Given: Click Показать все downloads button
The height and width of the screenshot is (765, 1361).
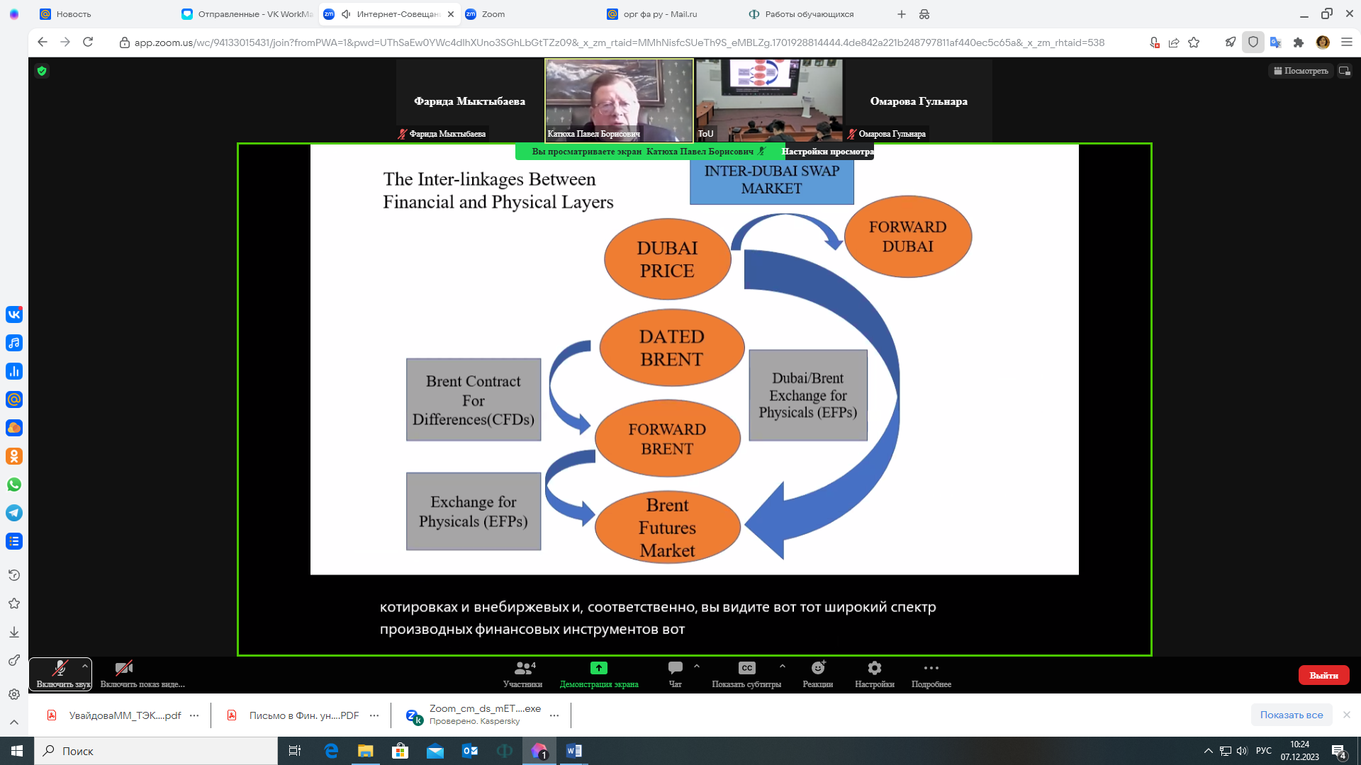Looking at the screenshot, I should (1291, 715).
